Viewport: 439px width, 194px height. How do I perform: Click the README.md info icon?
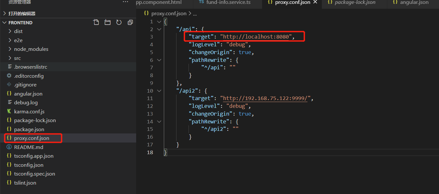pos(9,147)
